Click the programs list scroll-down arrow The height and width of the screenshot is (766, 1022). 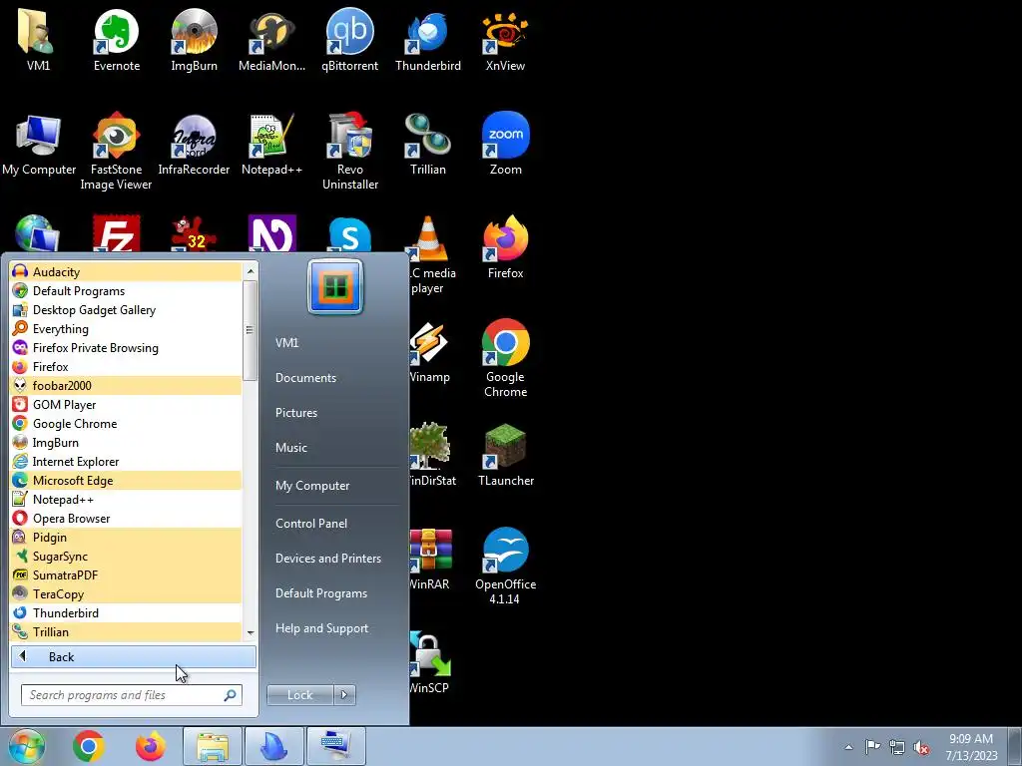pos(251,632)
